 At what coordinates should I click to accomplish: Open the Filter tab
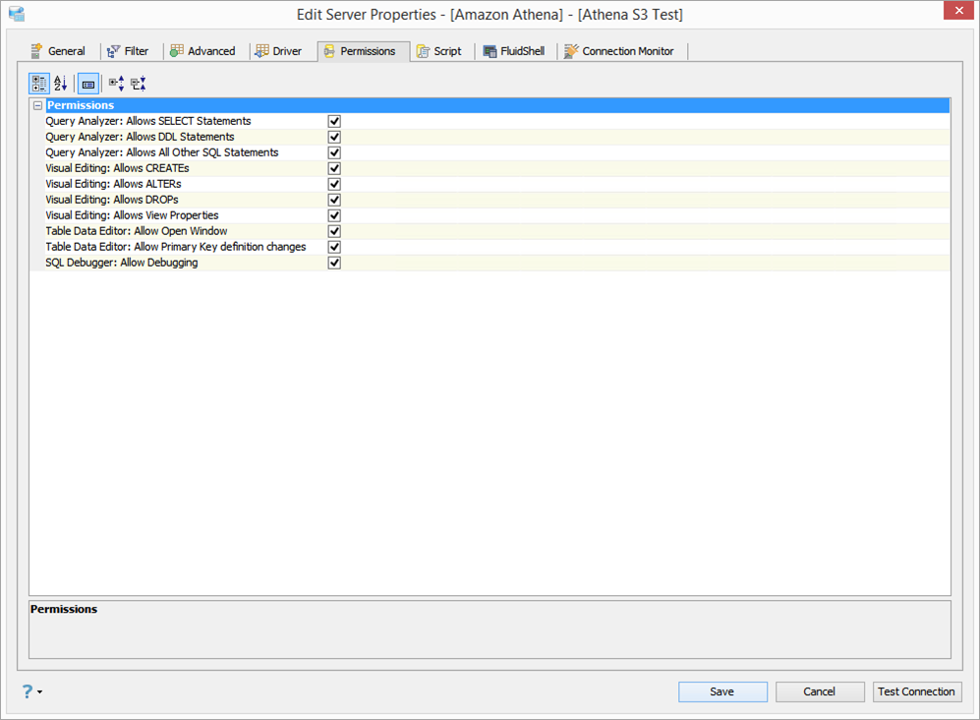pos(128,51)
